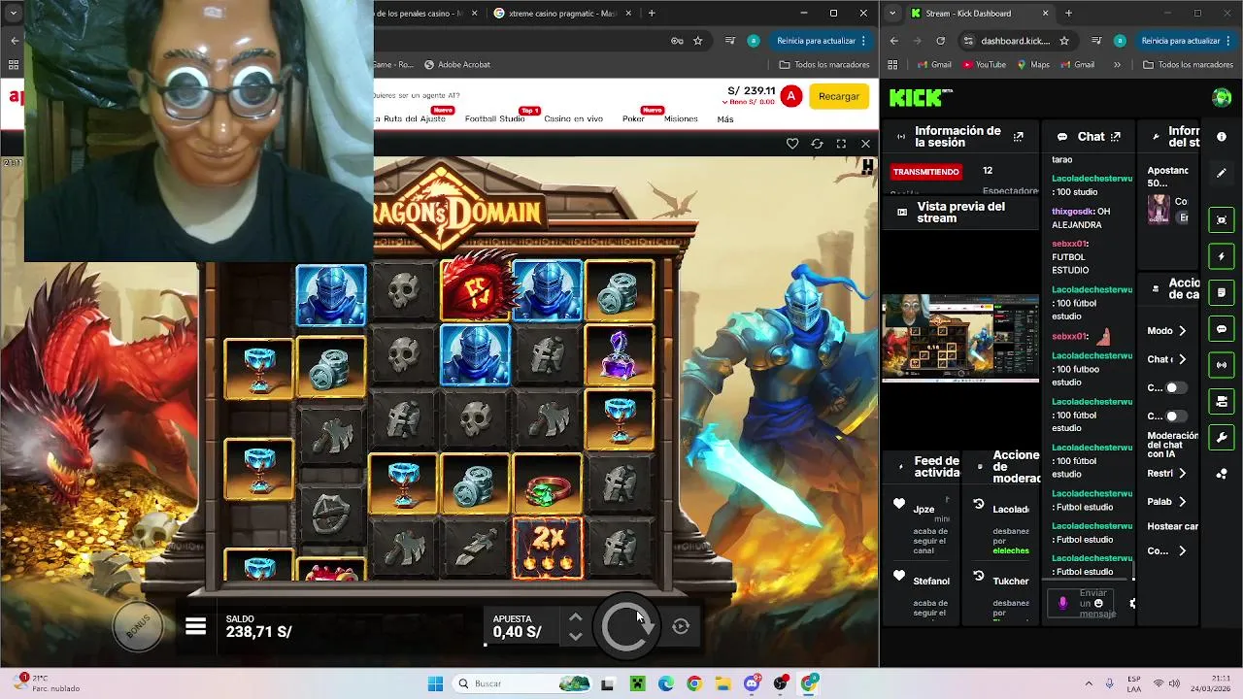Screen dimensions: 1243x699
Task: Expand the Co... option under Hostear
Action: point(1167,550)
